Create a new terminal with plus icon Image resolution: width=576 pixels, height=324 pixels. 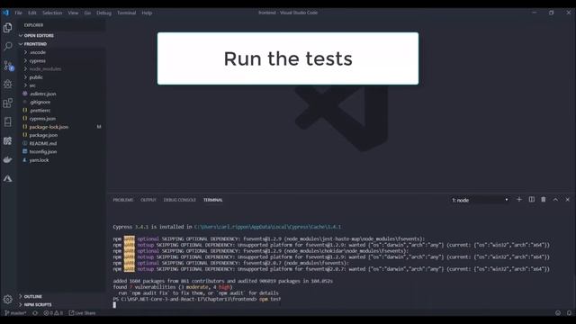click(x=519, y=200)
